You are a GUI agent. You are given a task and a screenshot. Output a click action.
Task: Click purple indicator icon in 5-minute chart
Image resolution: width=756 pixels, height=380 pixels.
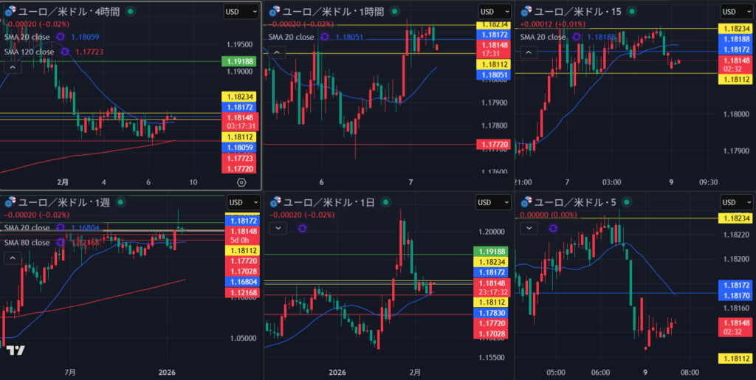(554, 229)
